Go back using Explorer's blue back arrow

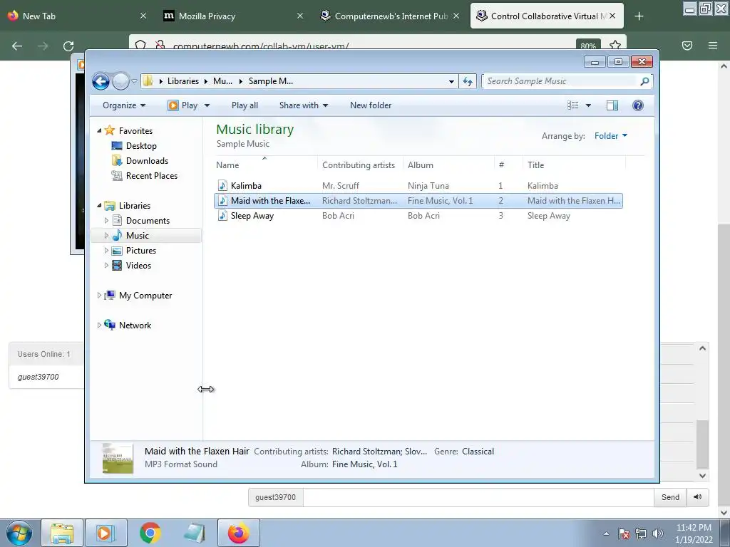(101, 81)
